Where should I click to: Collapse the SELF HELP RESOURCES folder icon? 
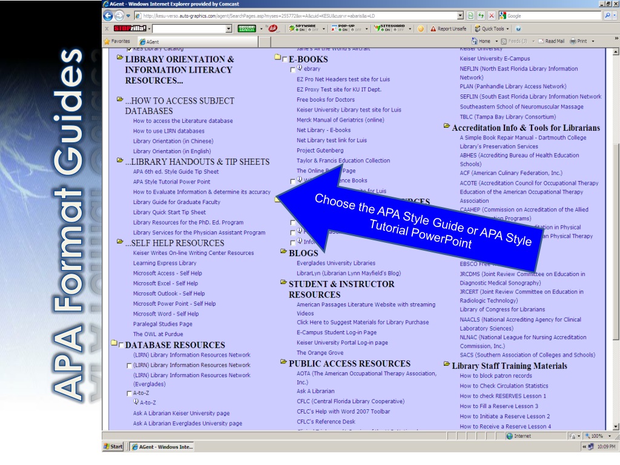click(120, 241)
